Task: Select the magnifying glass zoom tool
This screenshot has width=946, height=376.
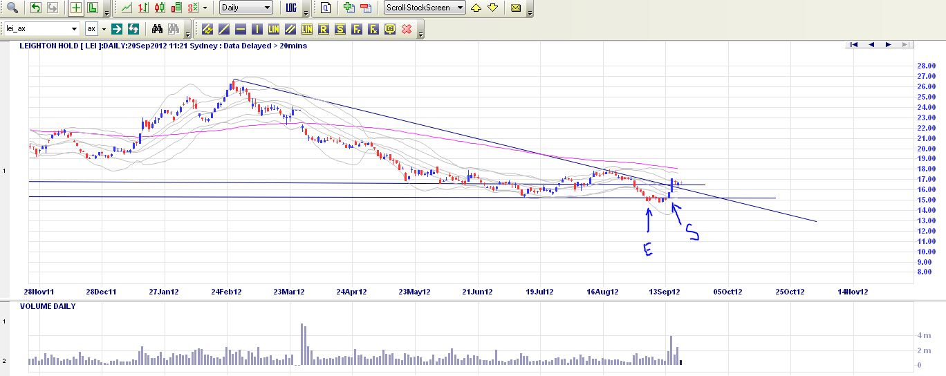Action: [12, 8]
